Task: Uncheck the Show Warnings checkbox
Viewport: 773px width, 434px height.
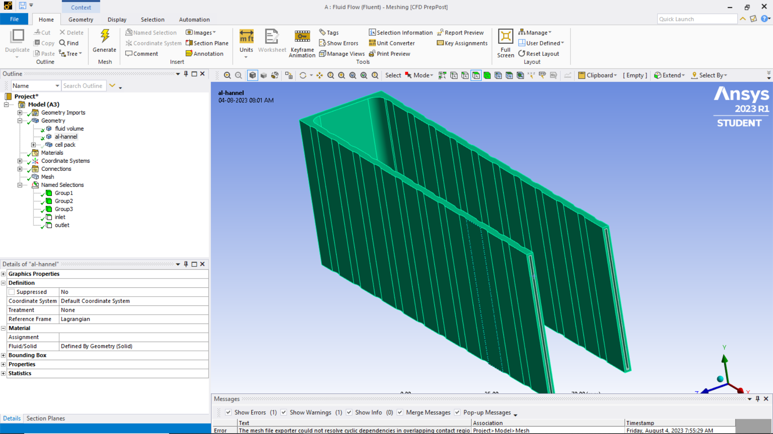Action: (x=284, y=412)
